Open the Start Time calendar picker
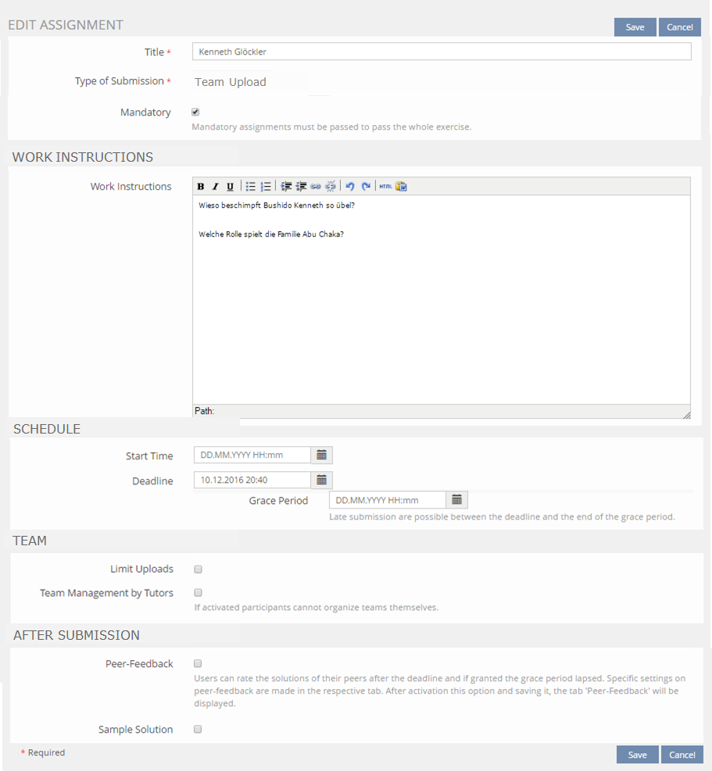The height and width of the screenshot is (771, 712). 322,455
